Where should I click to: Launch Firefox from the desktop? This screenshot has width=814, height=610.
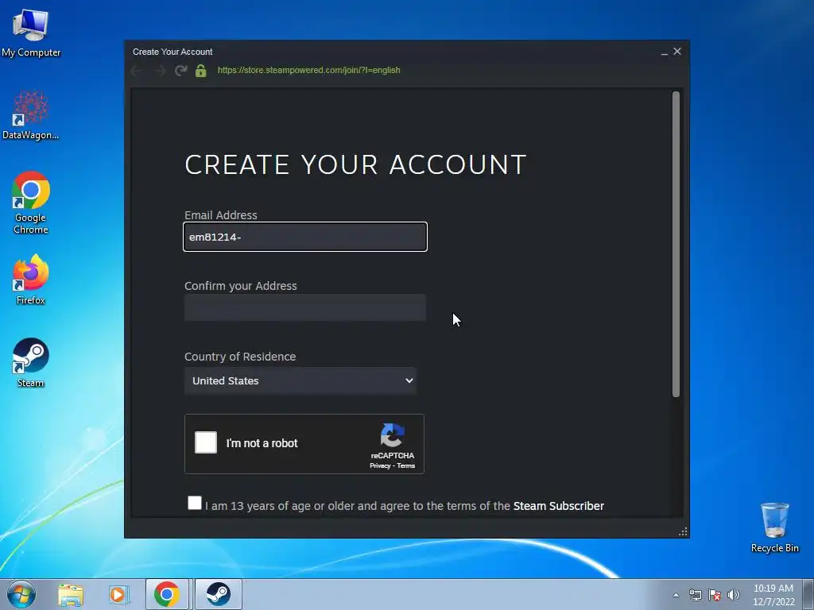[x=31, y=279]
